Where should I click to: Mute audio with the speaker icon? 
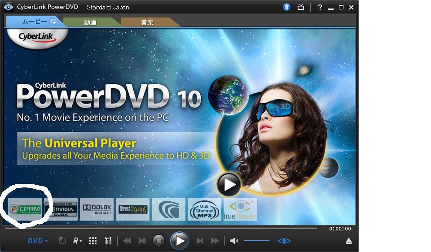pyautogui.click(x=233, y=241)
